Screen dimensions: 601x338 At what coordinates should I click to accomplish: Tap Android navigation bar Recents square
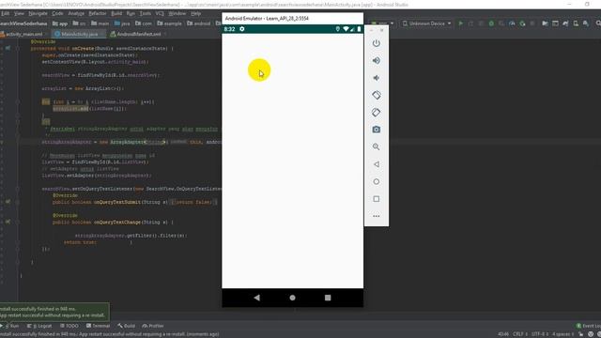(x=328, y=298)
